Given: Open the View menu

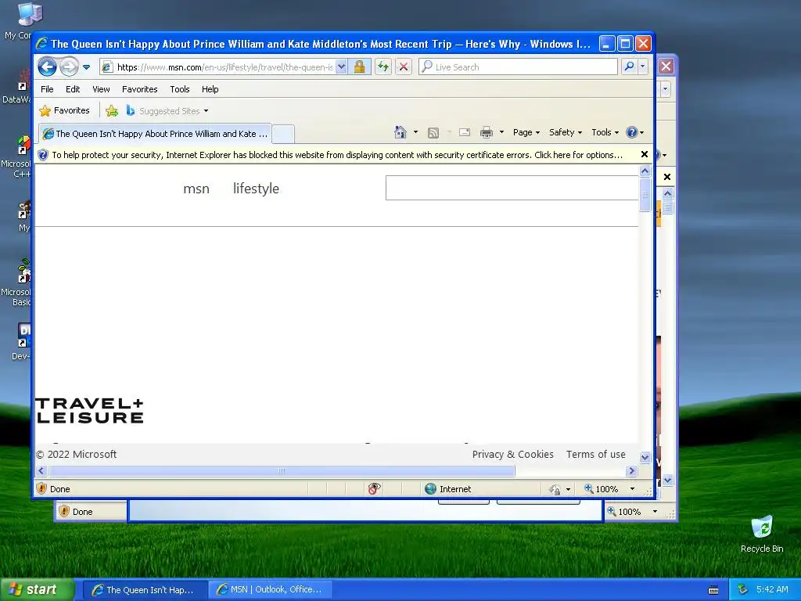Looking at the screenshot, I should 101,89.
